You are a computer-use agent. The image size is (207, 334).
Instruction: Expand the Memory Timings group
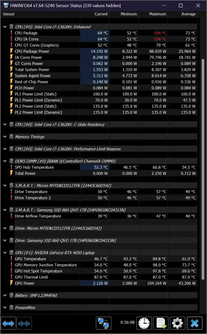(x=5, y=137)
